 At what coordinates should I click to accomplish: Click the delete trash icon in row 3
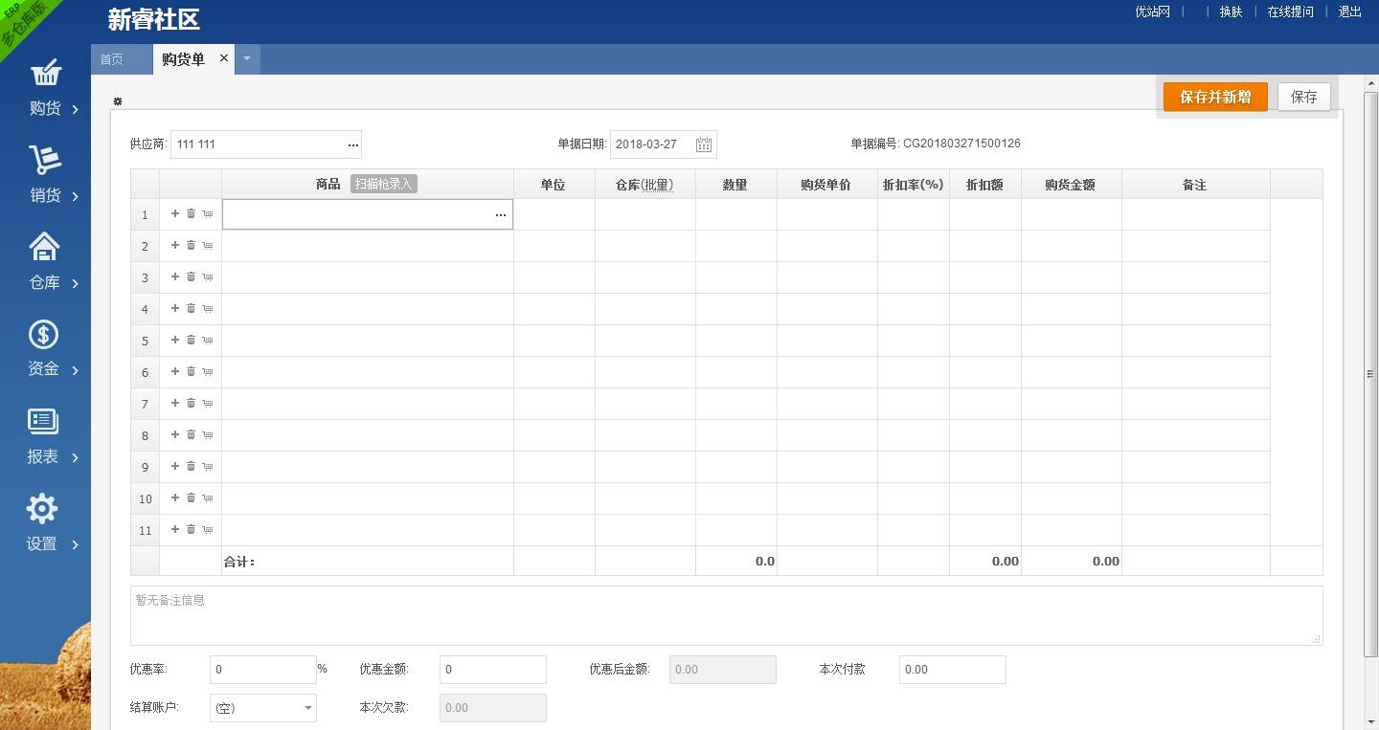(191, 277)
